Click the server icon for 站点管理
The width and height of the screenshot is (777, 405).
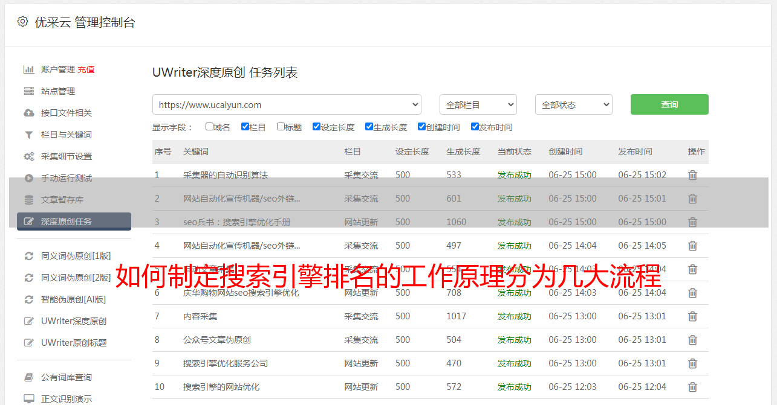point(28,91)
